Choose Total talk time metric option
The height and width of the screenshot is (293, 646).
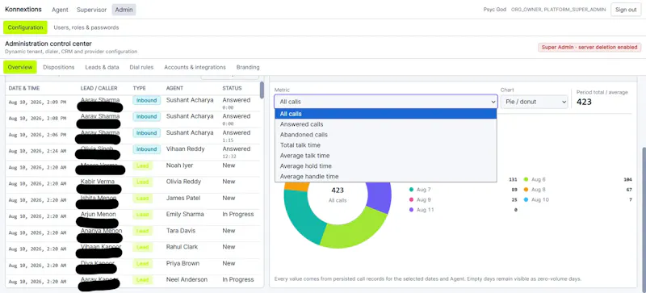coord(386,145)
